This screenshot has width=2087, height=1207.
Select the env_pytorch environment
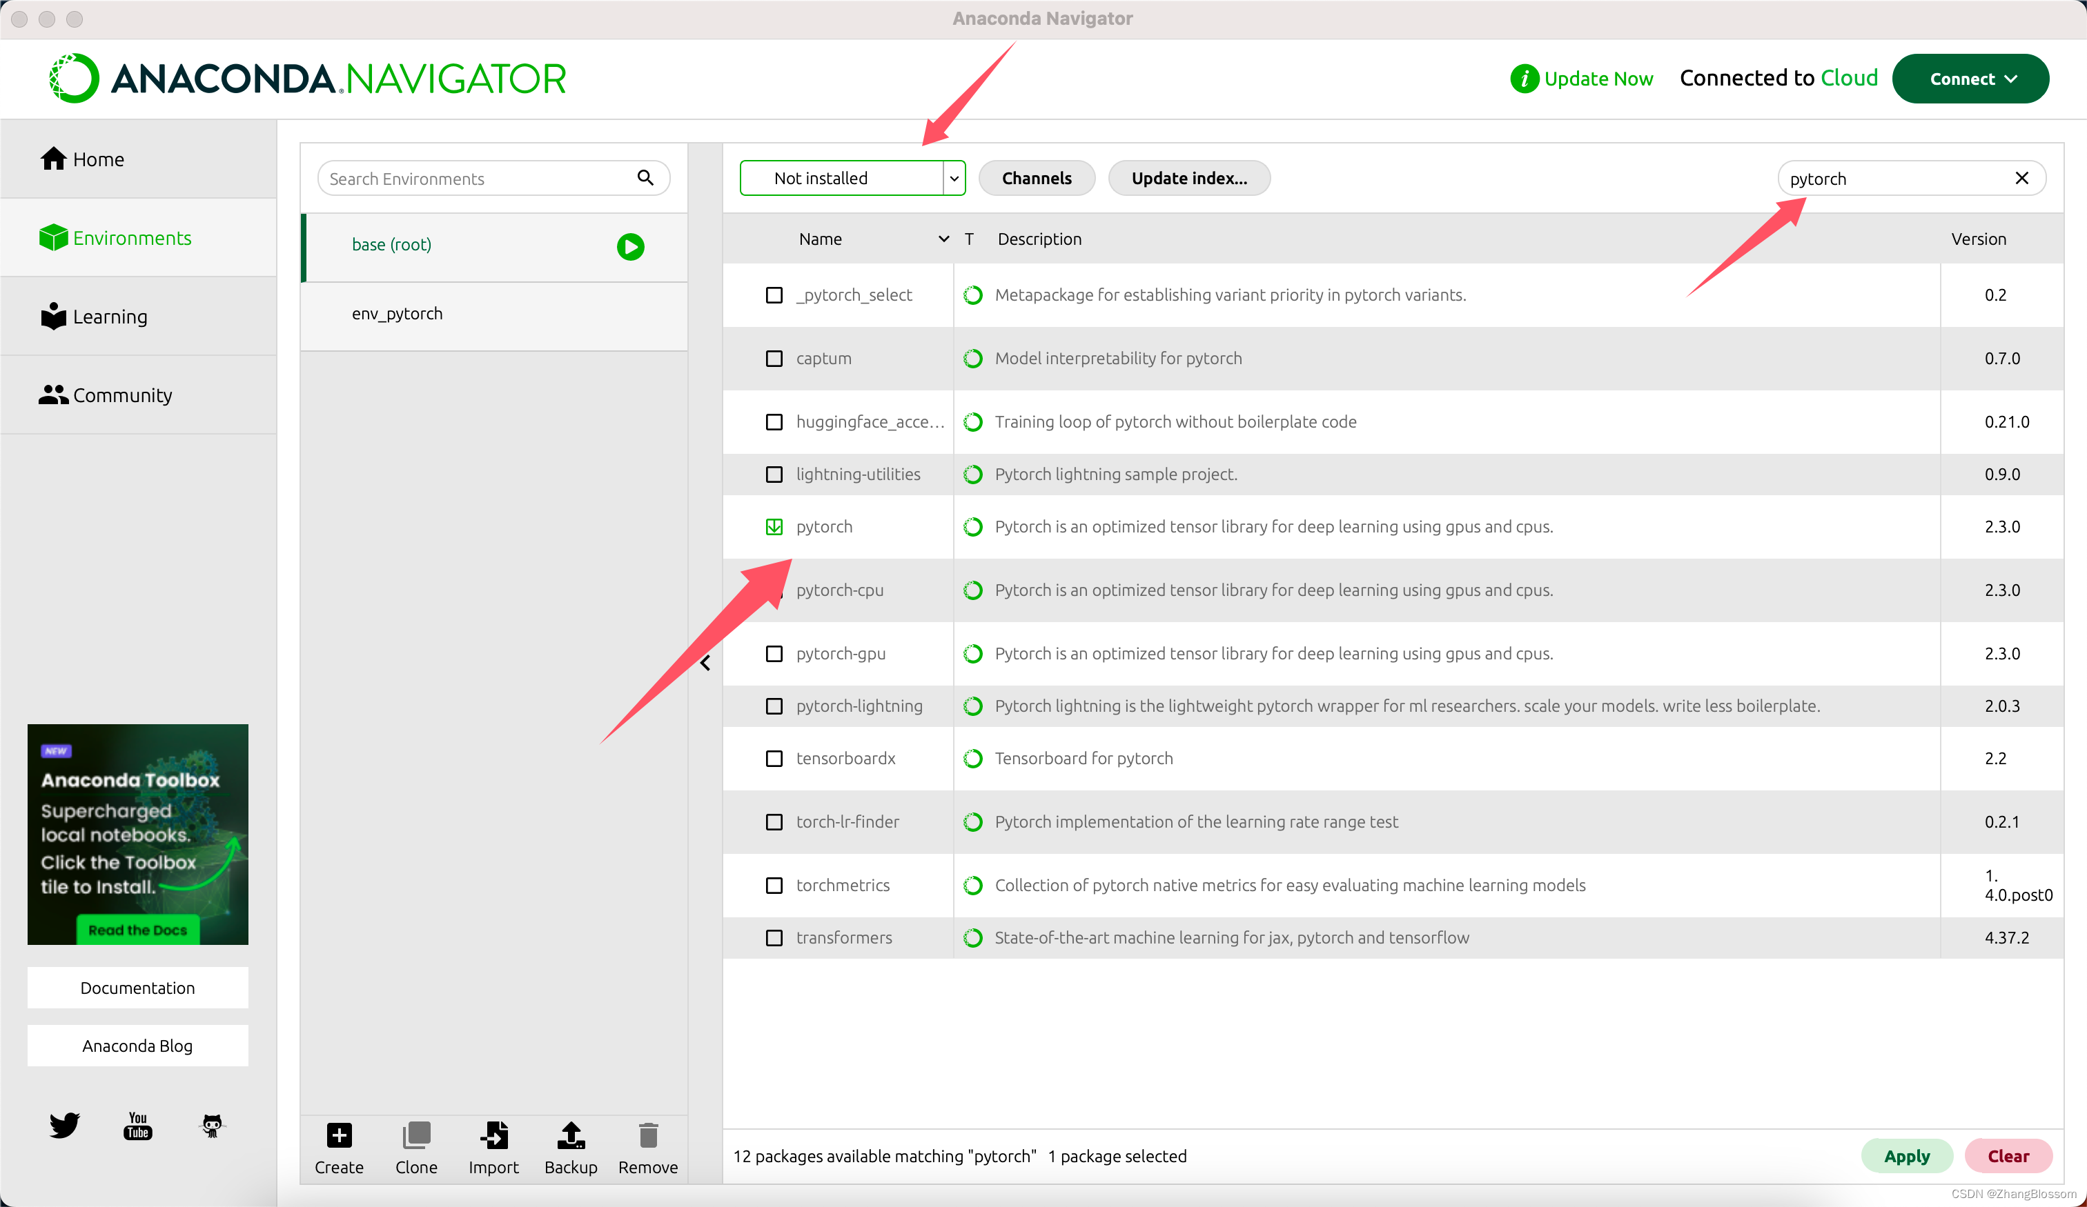397,312
